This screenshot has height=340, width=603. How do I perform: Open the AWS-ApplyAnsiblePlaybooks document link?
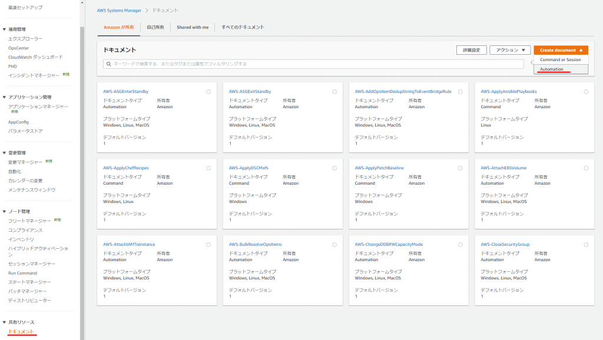pos(509,92)
